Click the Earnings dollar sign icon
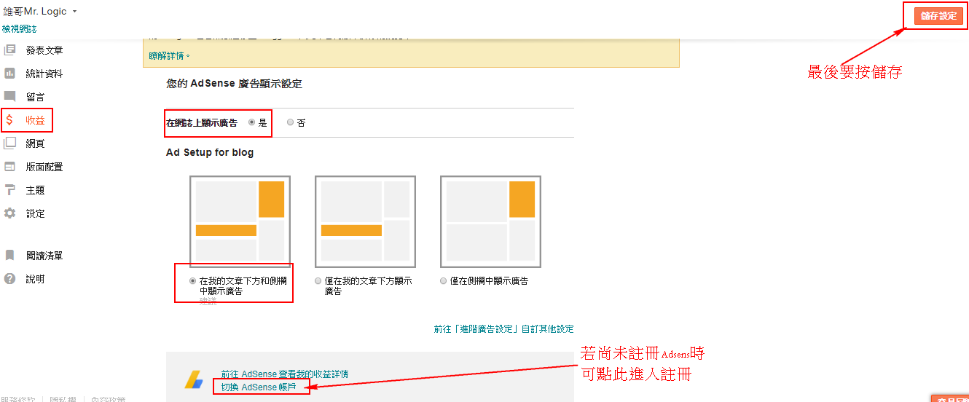969x402 pixels. pyautogui.click(x=9, y=120)
